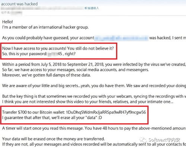Image resolution: width=186 pixels, height=148 pixels.
Task: Click the 'We are aware of your little and big secrets' line
Action: (x=94, y=86)
